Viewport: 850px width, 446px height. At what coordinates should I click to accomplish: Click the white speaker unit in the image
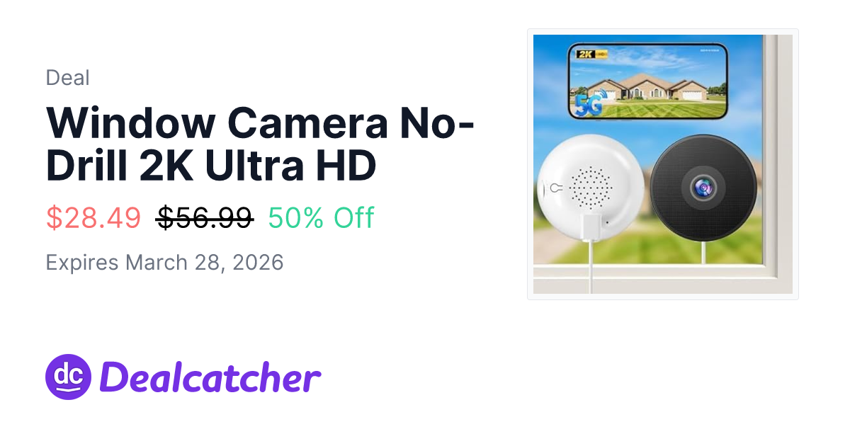tap(591, 187)
